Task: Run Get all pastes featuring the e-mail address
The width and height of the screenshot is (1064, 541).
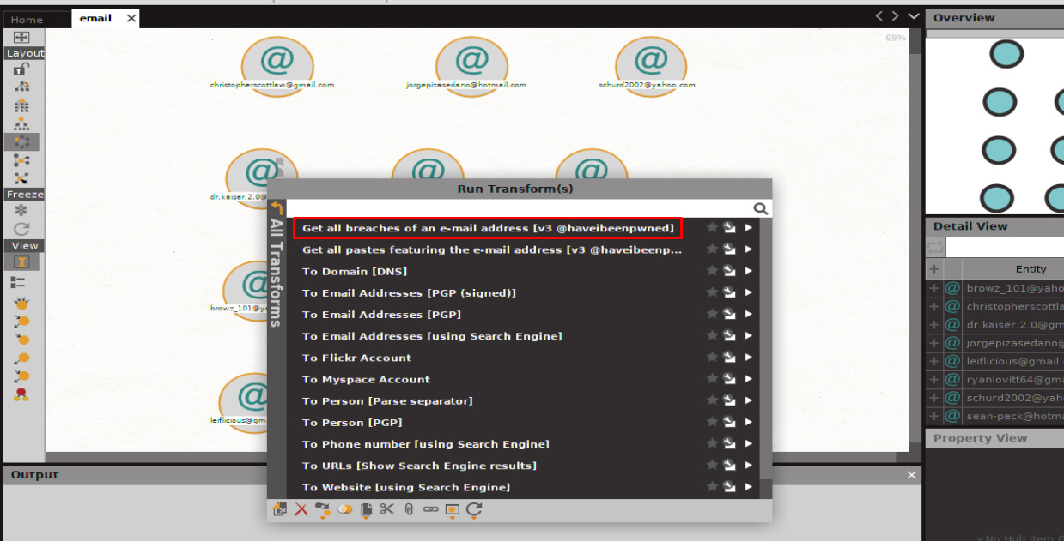Action: [x=492, y=249]
